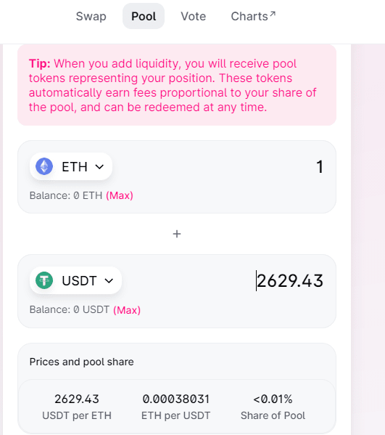Click the external-link arrow beside Charts
385x435 pixels.
tap(273, 14)
